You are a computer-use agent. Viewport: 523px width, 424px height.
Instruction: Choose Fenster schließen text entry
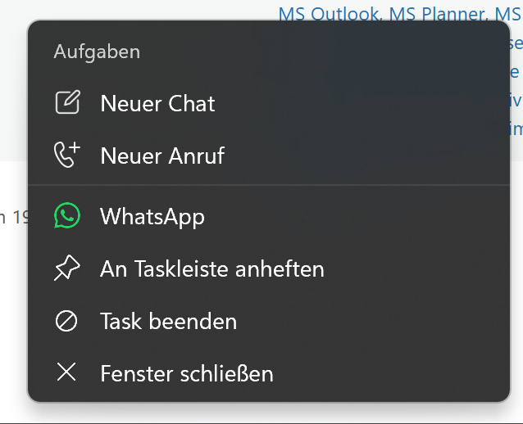(x=187, y=373)
